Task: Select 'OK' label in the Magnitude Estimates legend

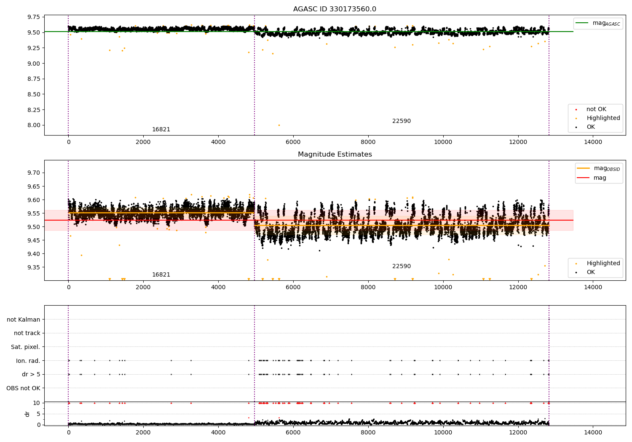Action: point(591,272)
